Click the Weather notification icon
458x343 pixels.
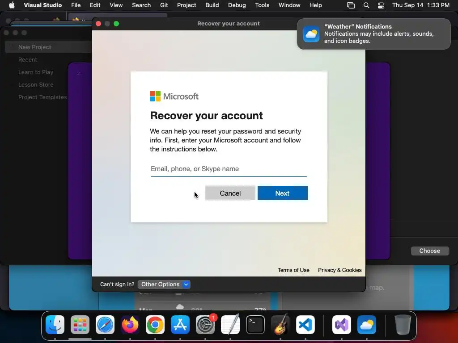[x=311, y=34]
